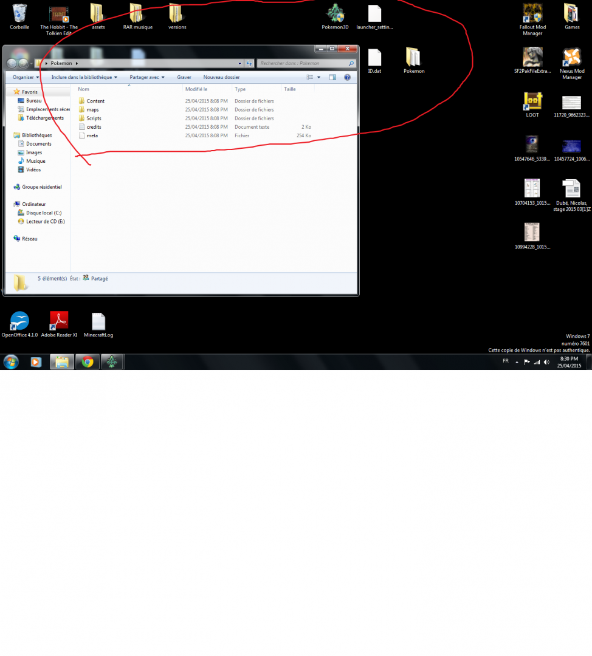The height and width of the screenshot is (656, 592).
Task: Select the Dubé, Nicolas stage 2015 document
Action: 572,196
